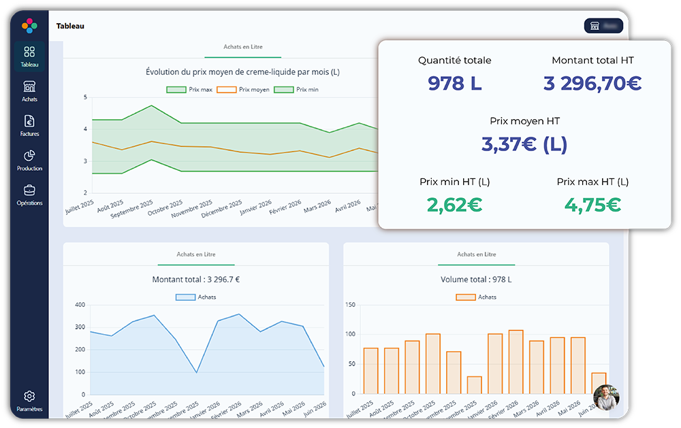The image size is (681, 428).
Task: Toggle the orange Achats legend in volume chart
Action: tap(476, 297)
